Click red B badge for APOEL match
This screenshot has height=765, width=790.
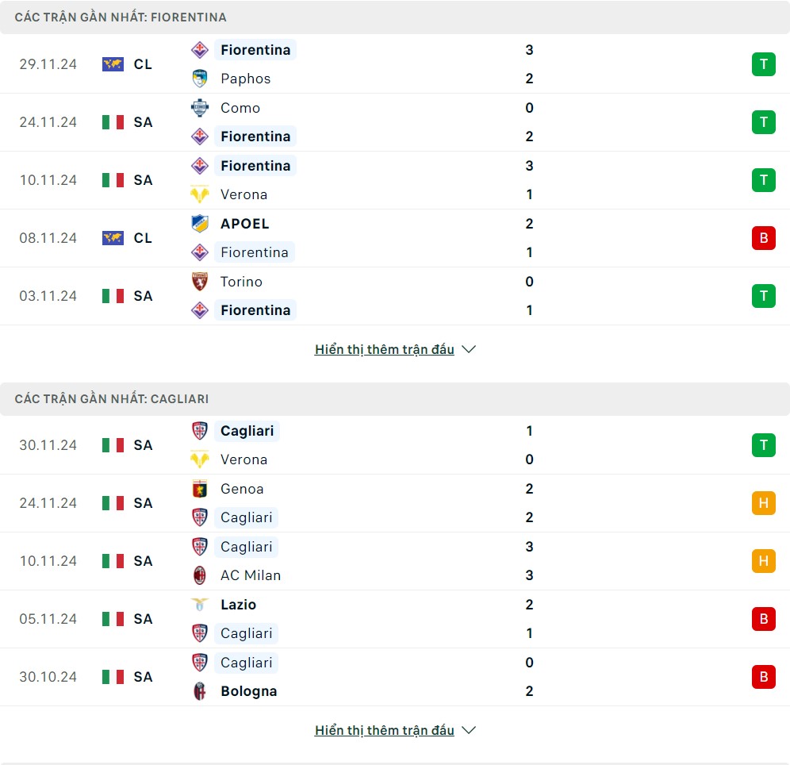[x=763, y=238]
